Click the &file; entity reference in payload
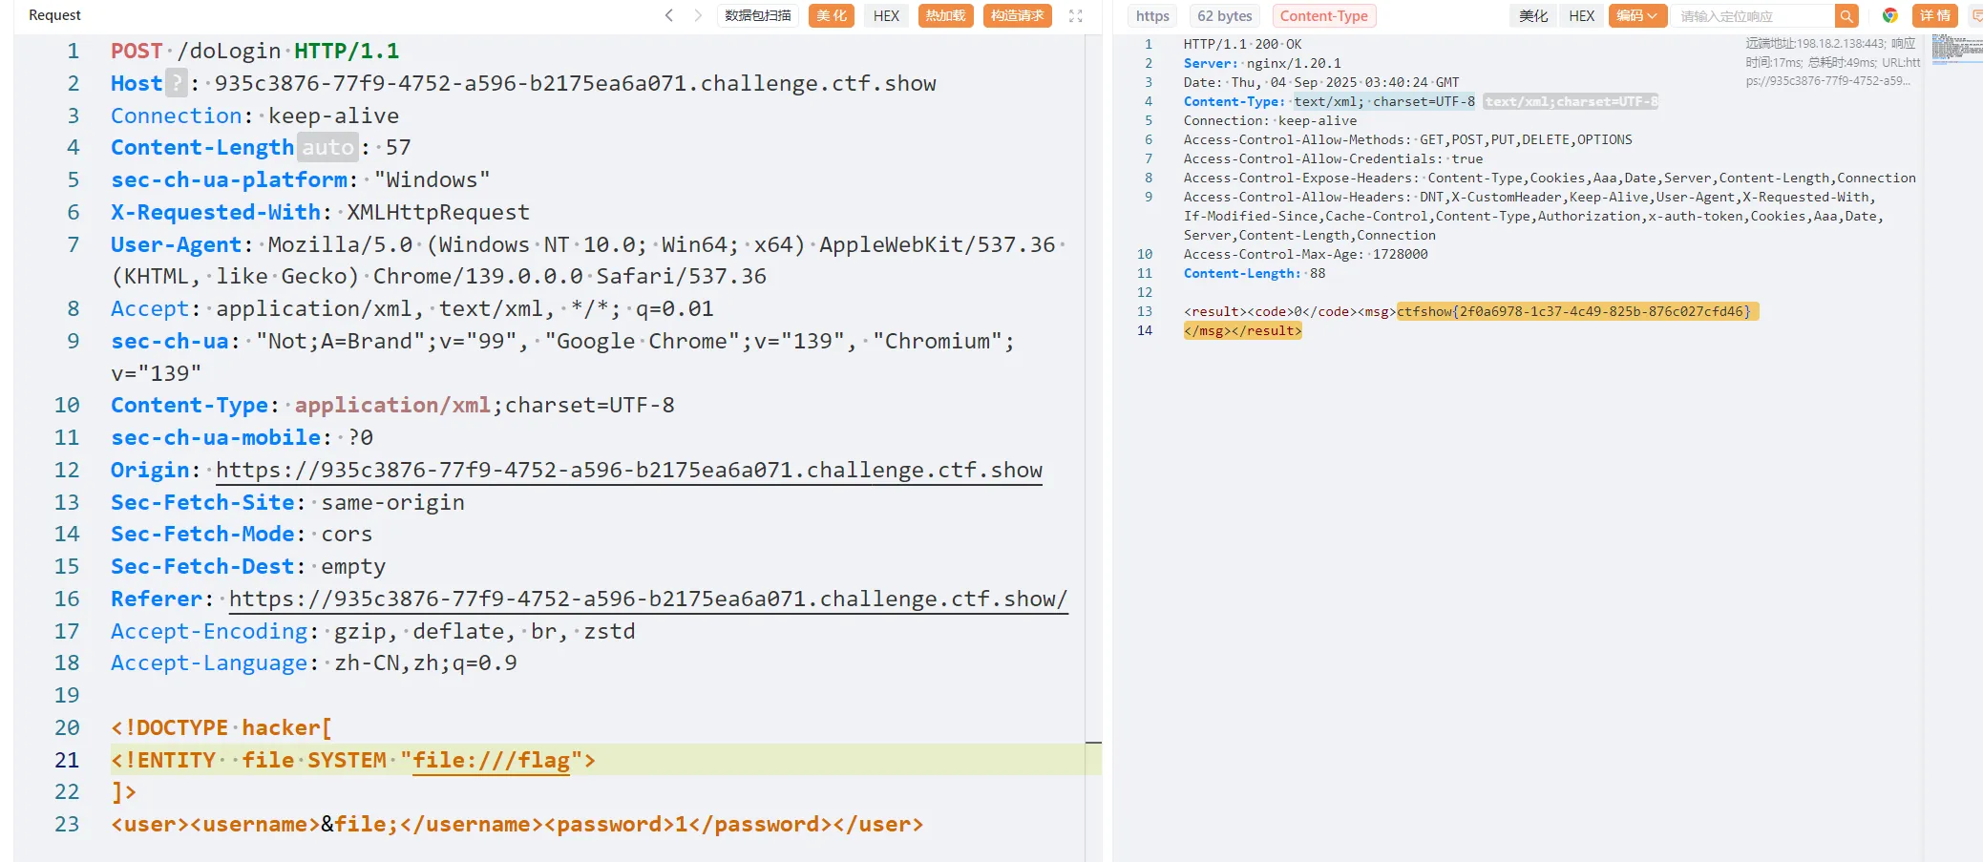This screenshot has height=862, width=1983. click(x=359, y=824)
